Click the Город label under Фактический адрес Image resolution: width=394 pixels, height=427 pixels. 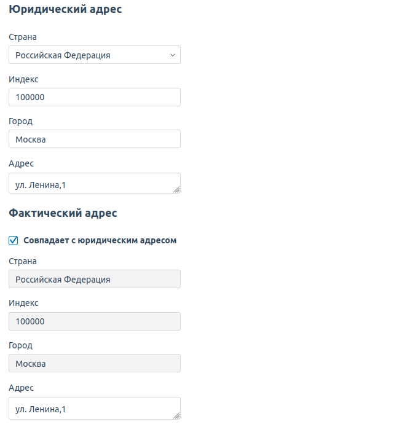coord(21,345)
